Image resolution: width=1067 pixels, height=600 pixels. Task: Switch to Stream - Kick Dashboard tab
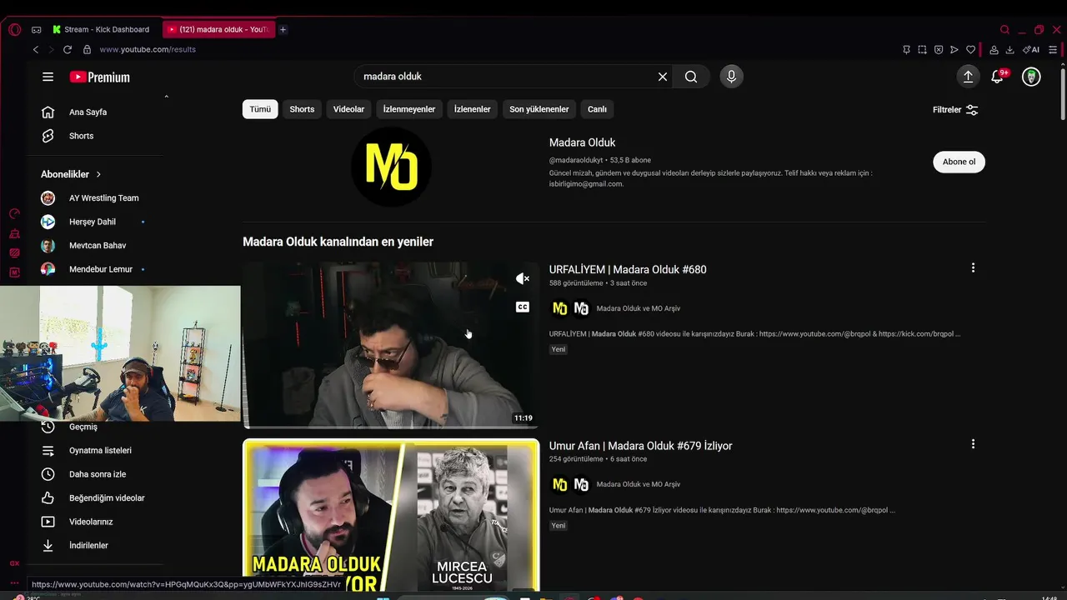tap(103, 29)
